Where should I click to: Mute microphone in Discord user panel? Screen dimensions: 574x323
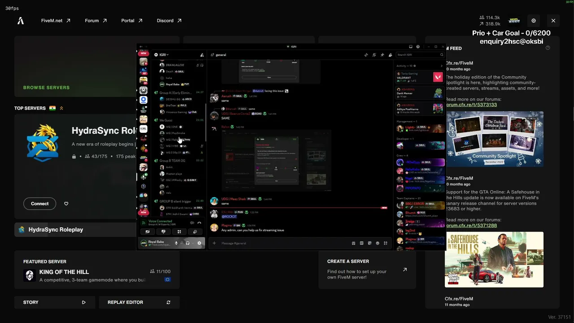(176, 243)
